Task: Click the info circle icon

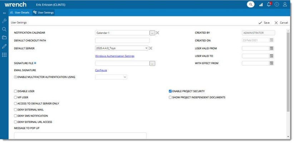Action: click(277, 5)
